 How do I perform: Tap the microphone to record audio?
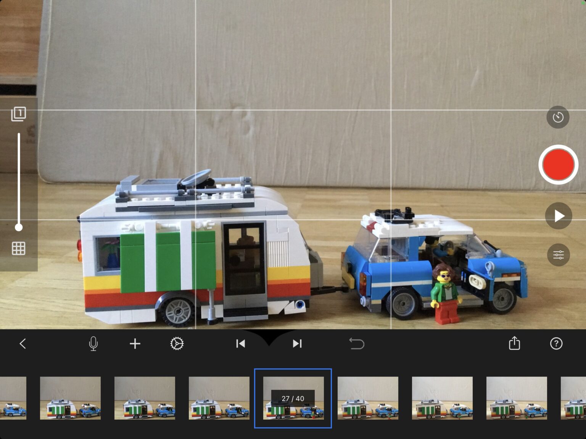pos(93,343)
